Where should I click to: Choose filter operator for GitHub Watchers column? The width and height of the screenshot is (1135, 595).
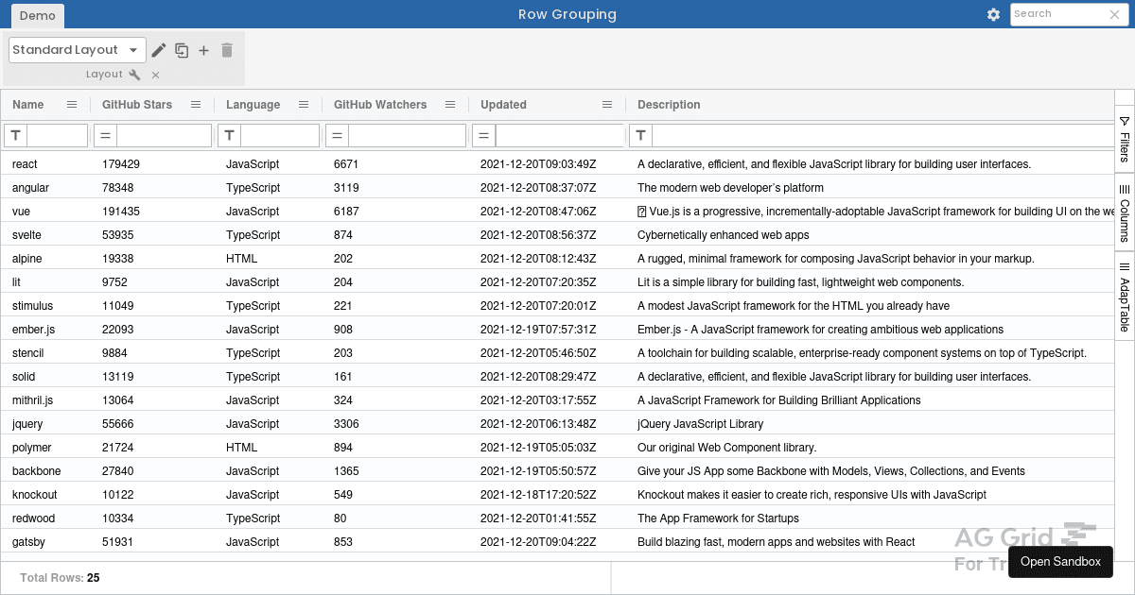tap(338, 136)
